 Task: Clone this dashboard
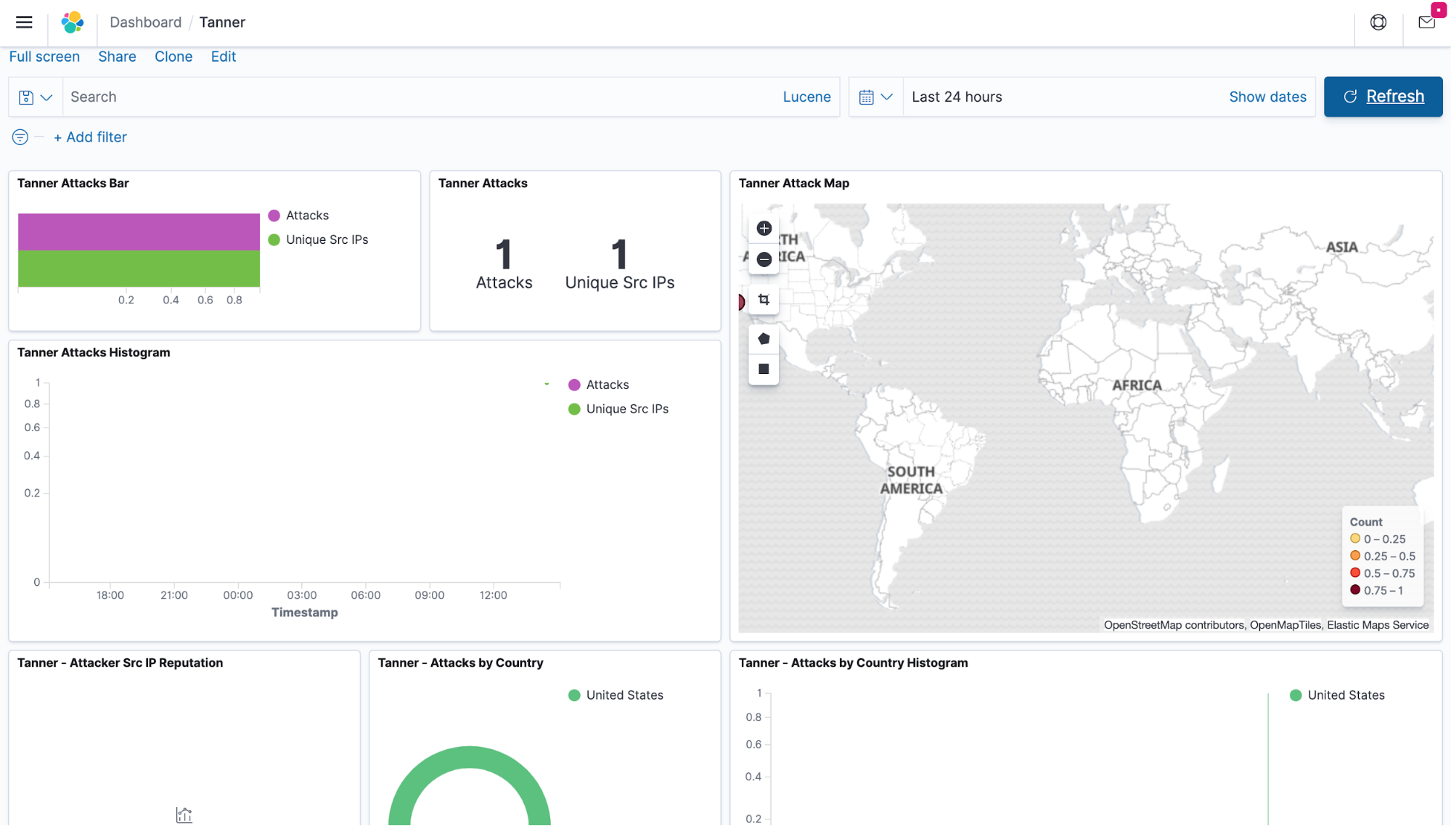(x=173, y=57)
